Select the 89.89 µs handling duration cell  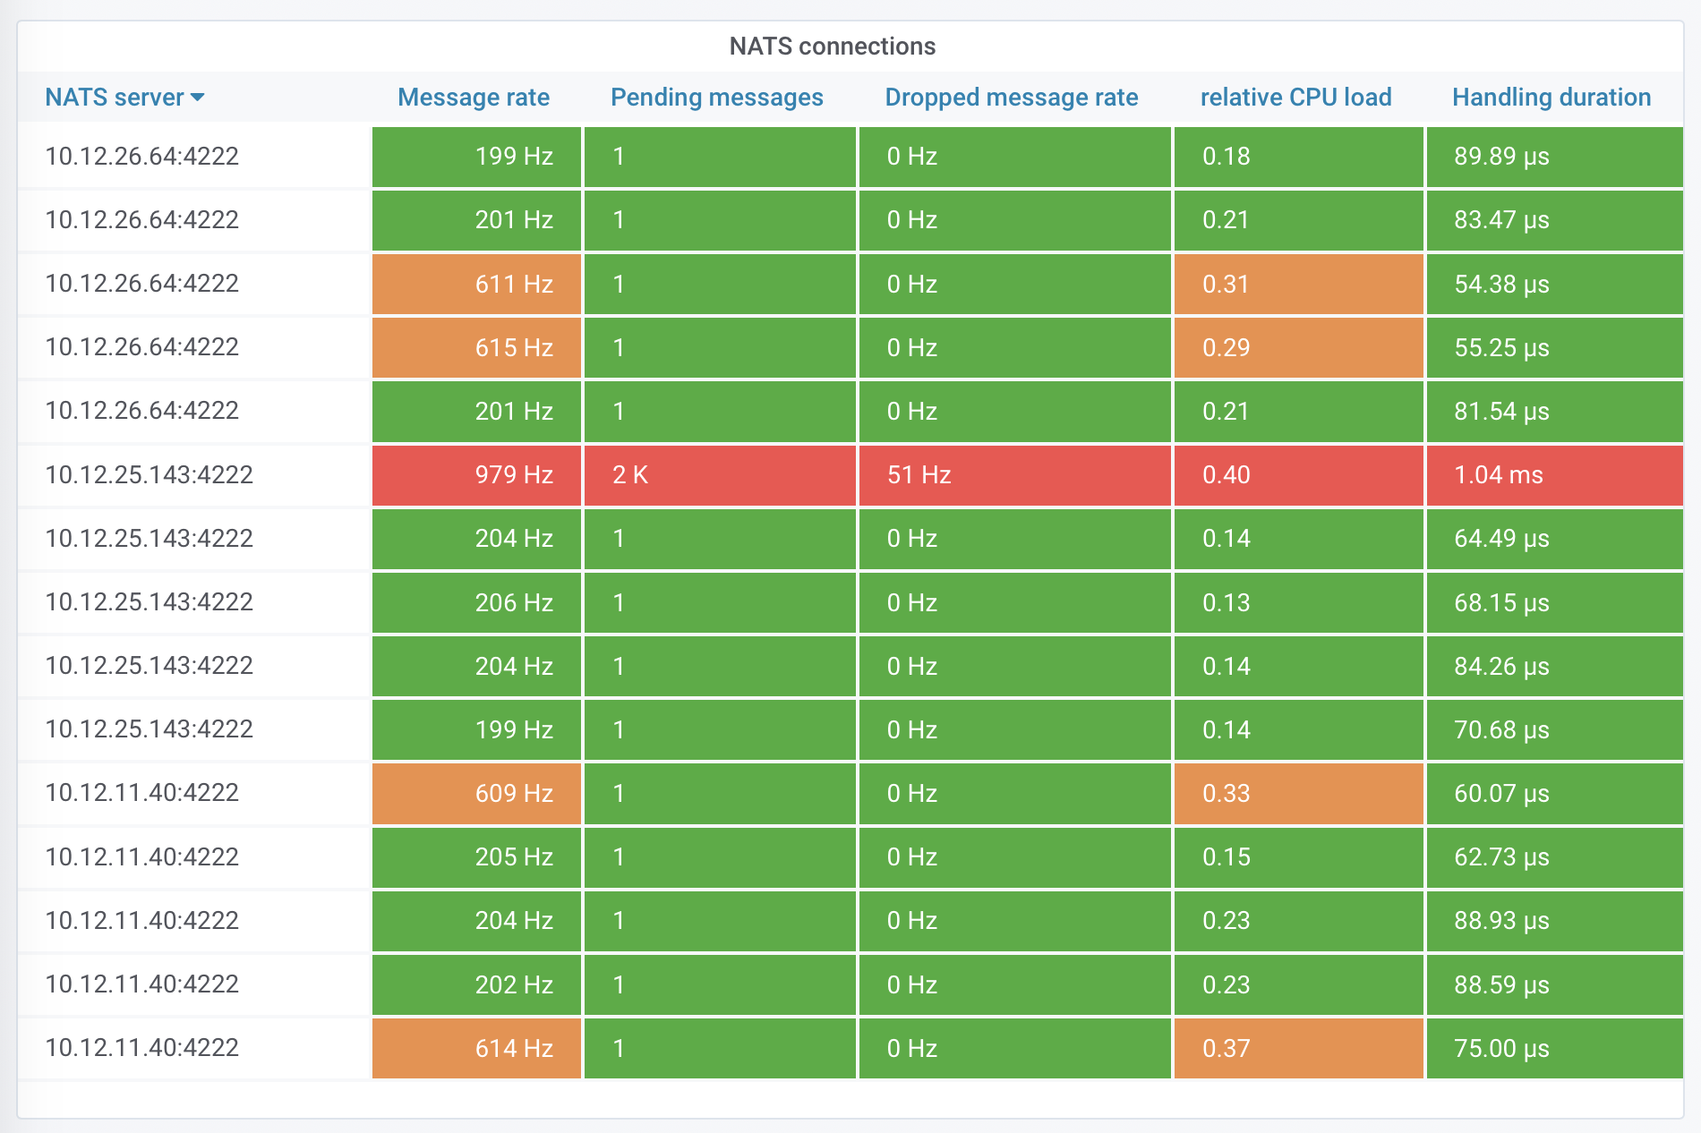pos(1554,157)
